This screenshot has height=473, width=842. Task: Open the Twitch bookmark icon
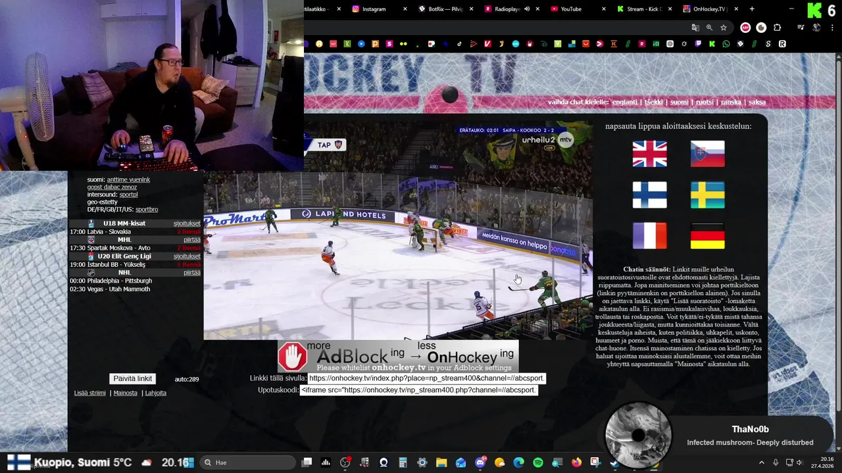pos(698,44)
